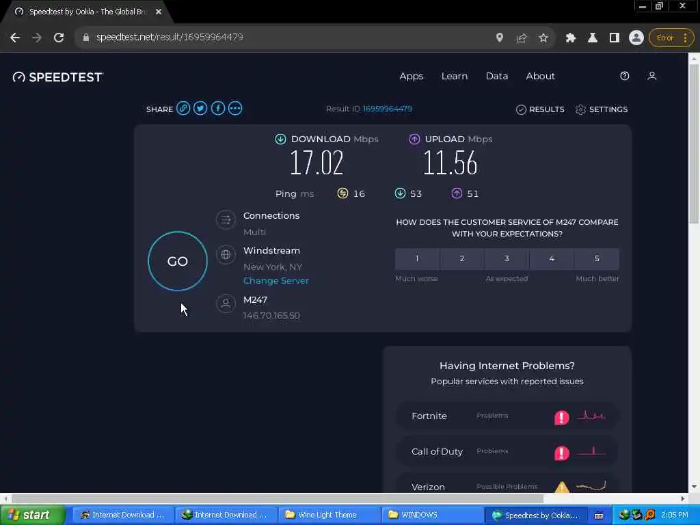Click the download latency 53 value
The width and height of the screenshot is (700, 525).
pyautogui.click(x=416, y=193)
